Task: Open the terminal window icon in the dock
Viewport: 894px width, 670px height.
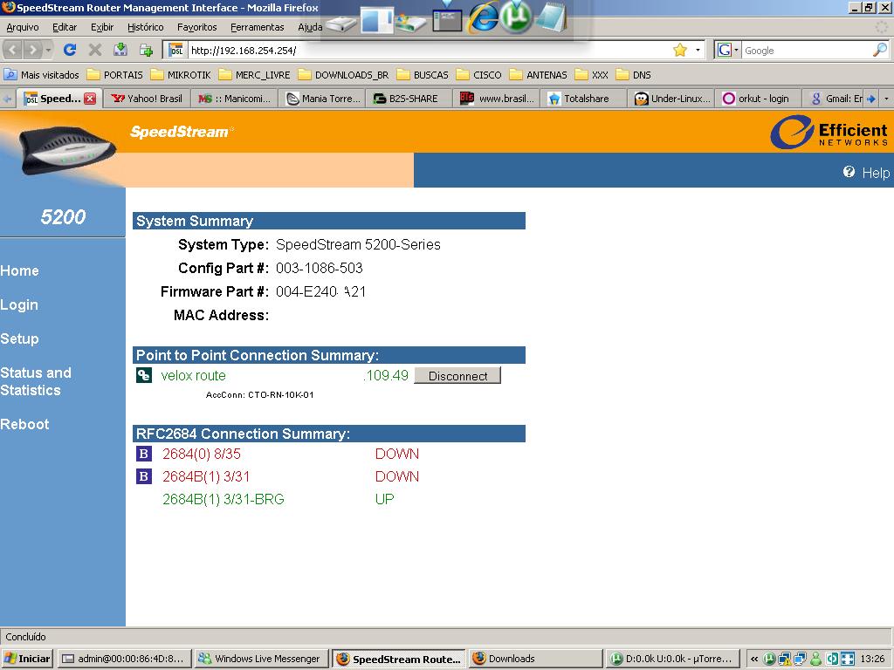Action: 447,19
